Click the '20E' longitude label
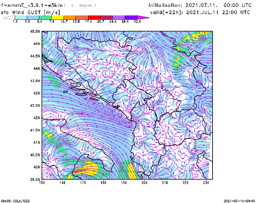The image size is (262, 203). 144,183
